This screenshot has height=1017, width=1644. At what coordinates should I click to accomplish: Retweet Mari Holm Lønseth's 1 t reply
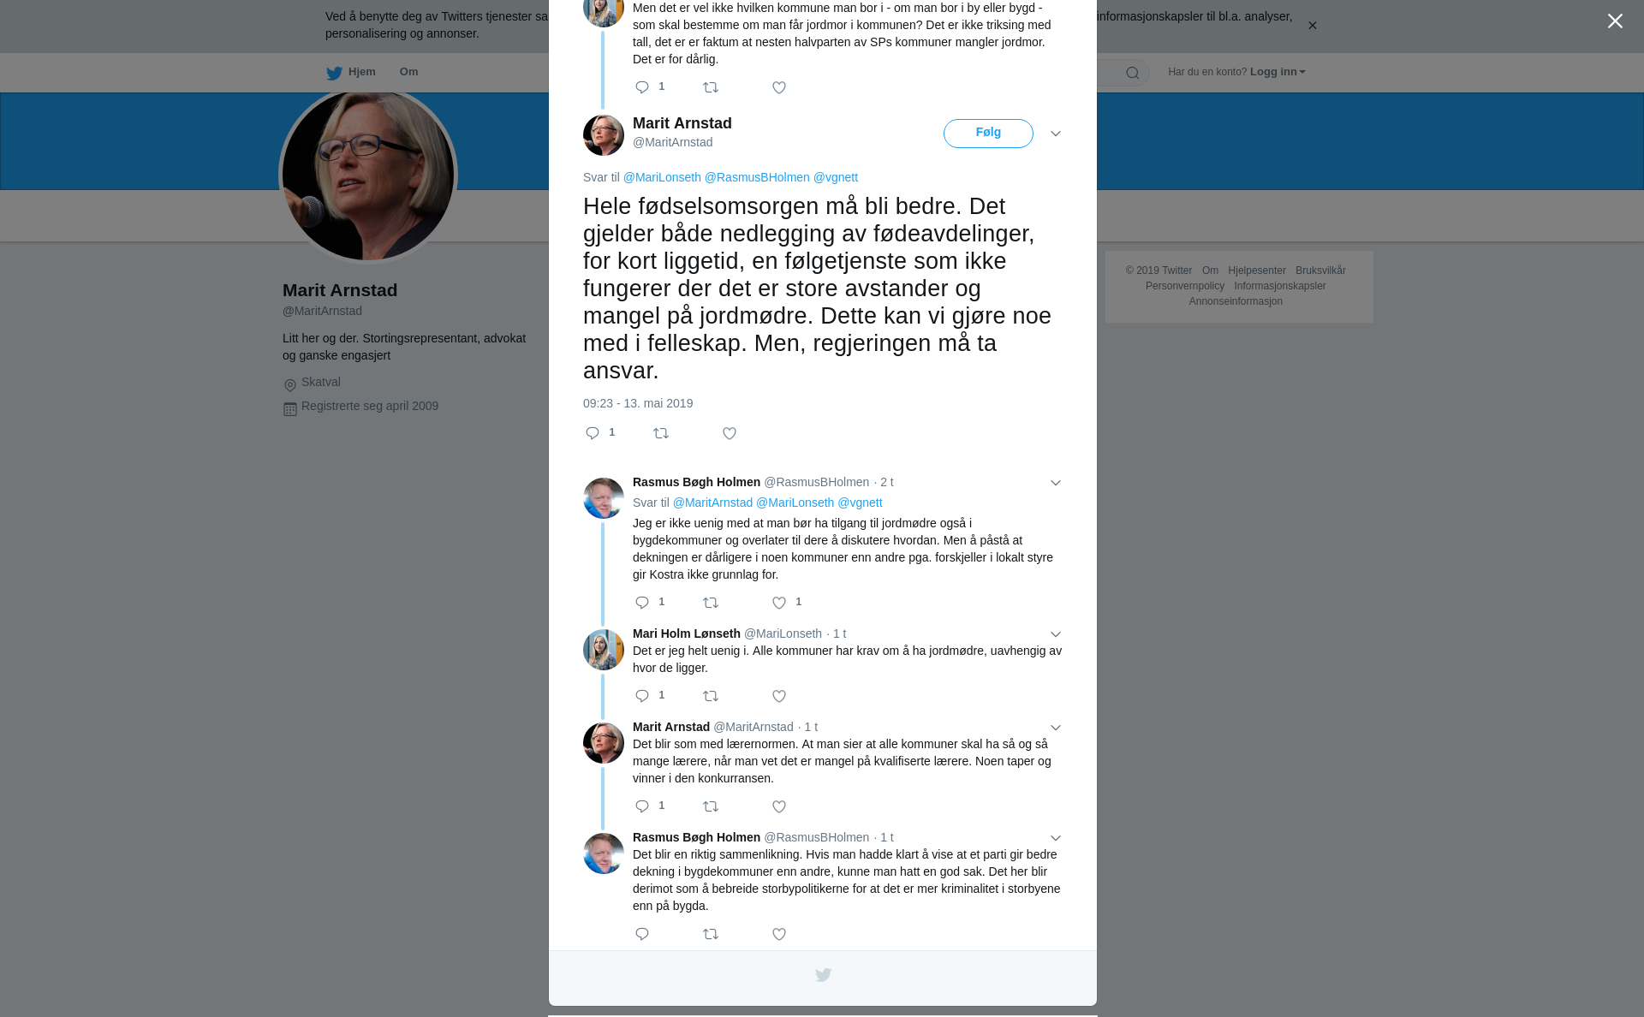[x=711, y=696]
